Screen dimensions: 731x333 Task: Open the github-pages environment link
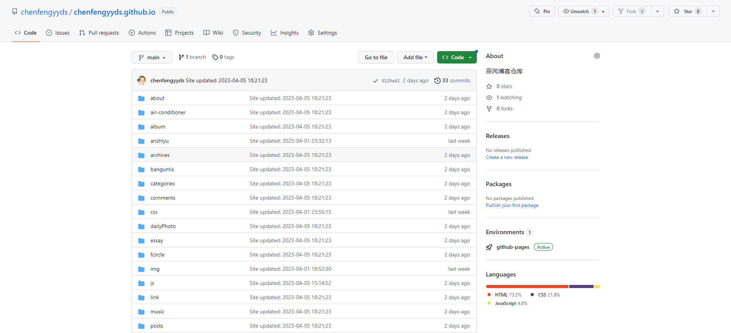(x=513, y=247)
